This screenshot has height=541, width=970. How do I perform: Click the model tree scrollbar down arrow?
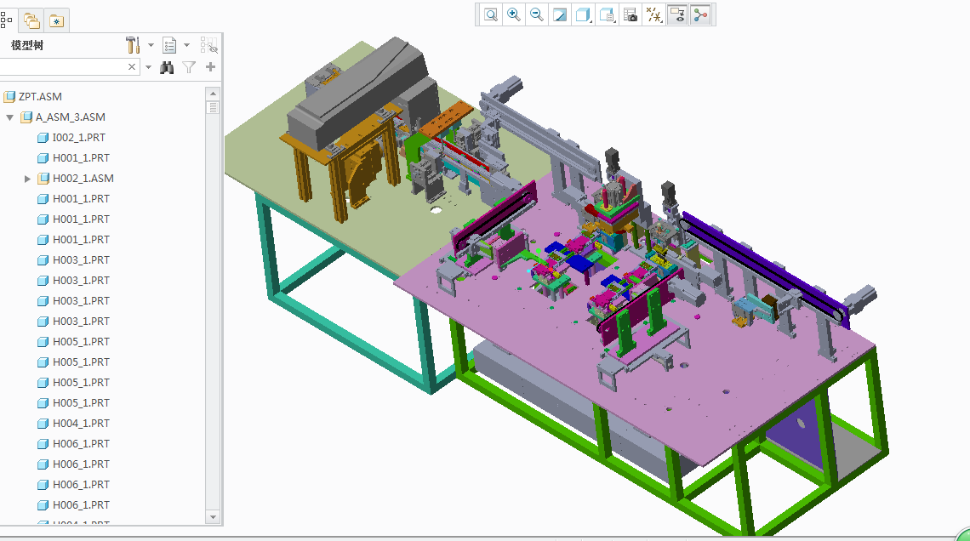tap(213, 516)
